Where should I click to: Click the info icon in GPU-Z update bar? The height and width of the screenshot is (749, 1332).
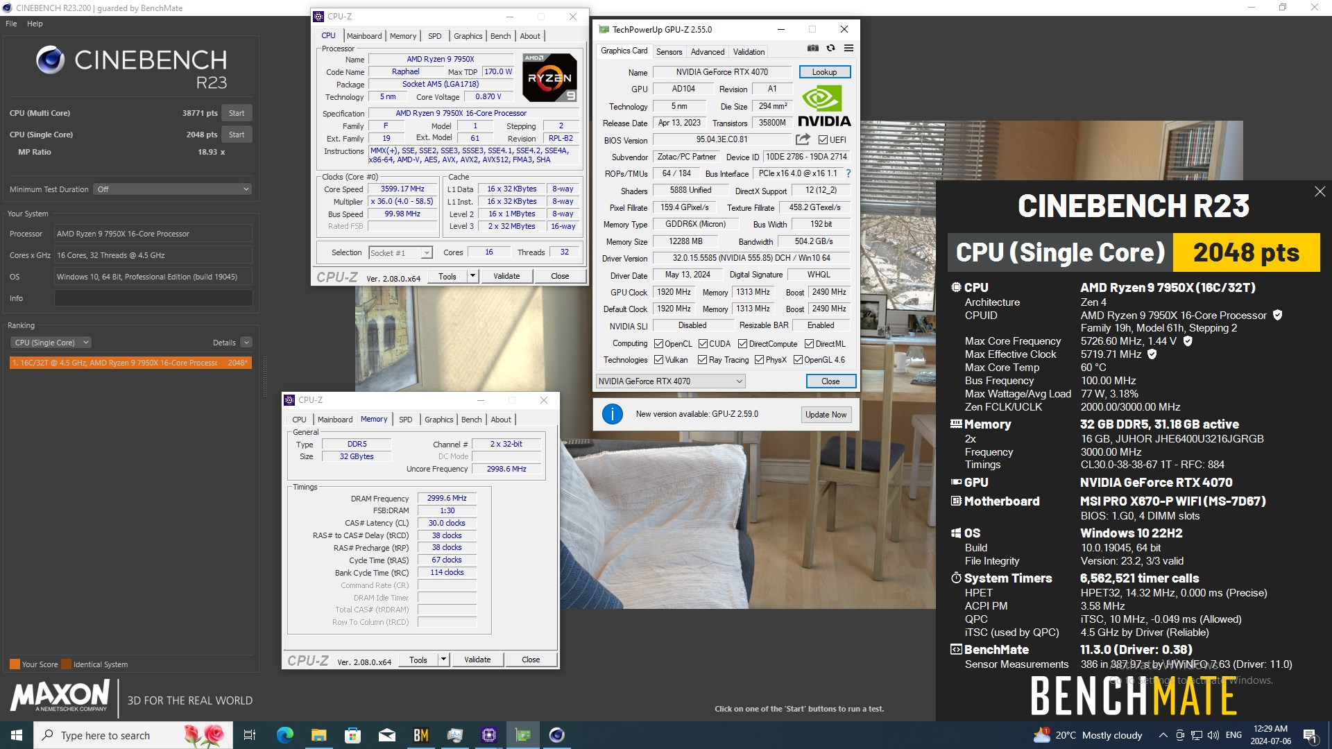pos(612,414)
